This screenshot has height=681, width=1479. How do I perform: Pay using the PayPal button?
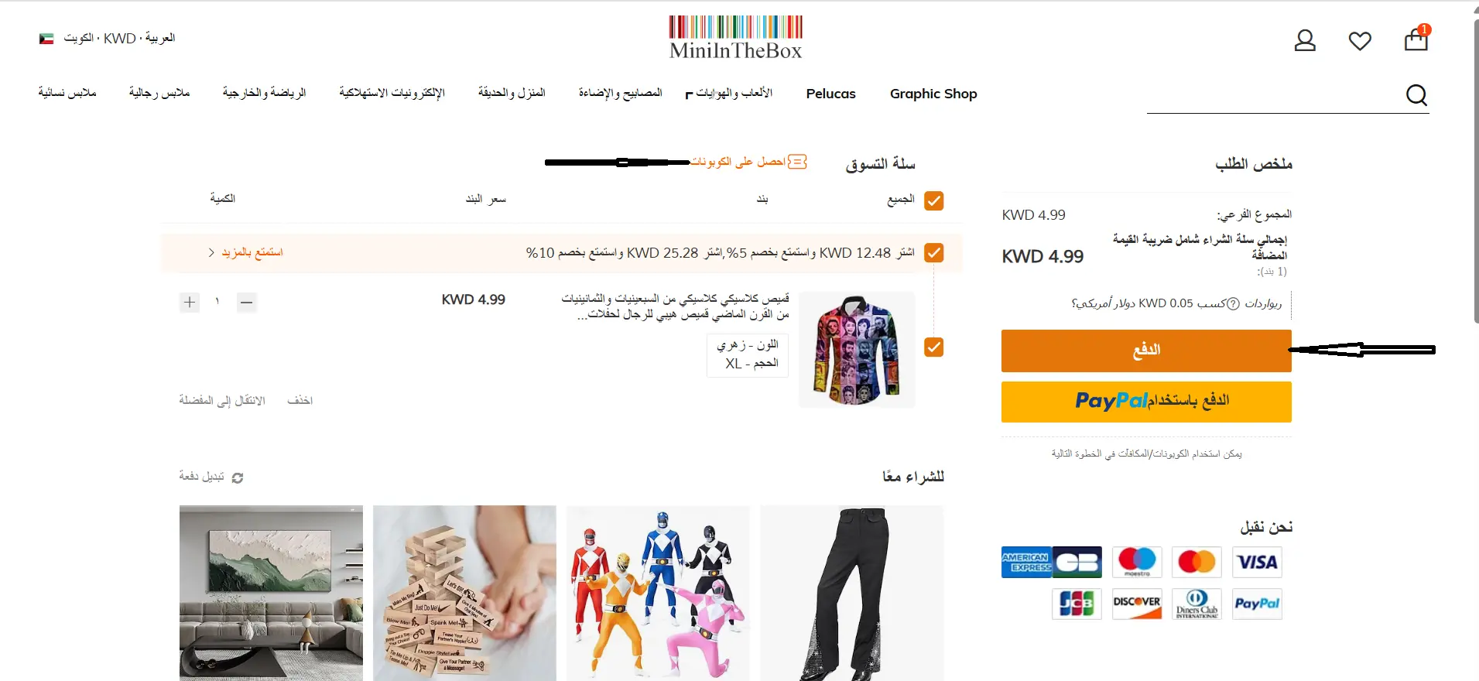pos(1146,402)
